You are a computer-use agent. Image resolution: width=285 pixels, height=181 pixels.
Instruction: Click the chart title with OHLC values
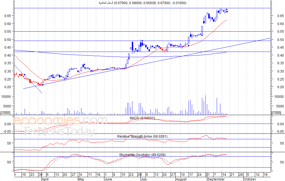[142, 3]
